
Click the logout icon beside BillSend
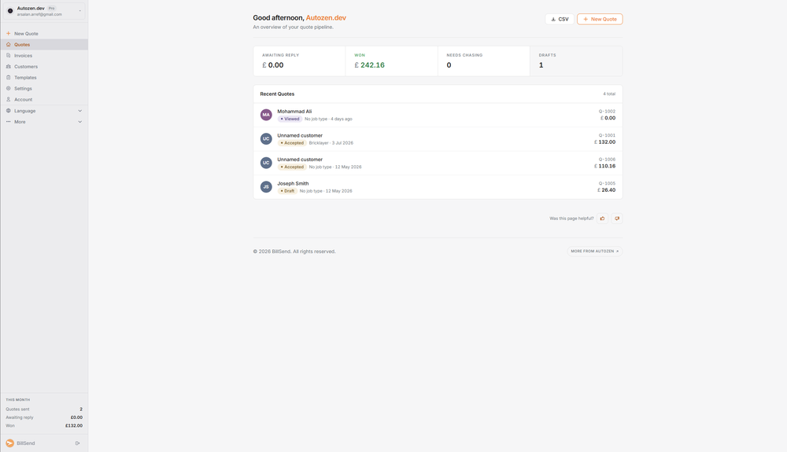77,443
